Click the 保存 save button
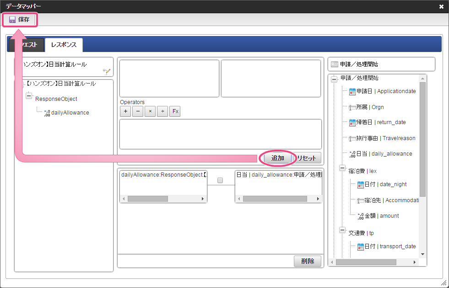The width and height of the screenshot is (449, 288). click(x=20, y=20)
